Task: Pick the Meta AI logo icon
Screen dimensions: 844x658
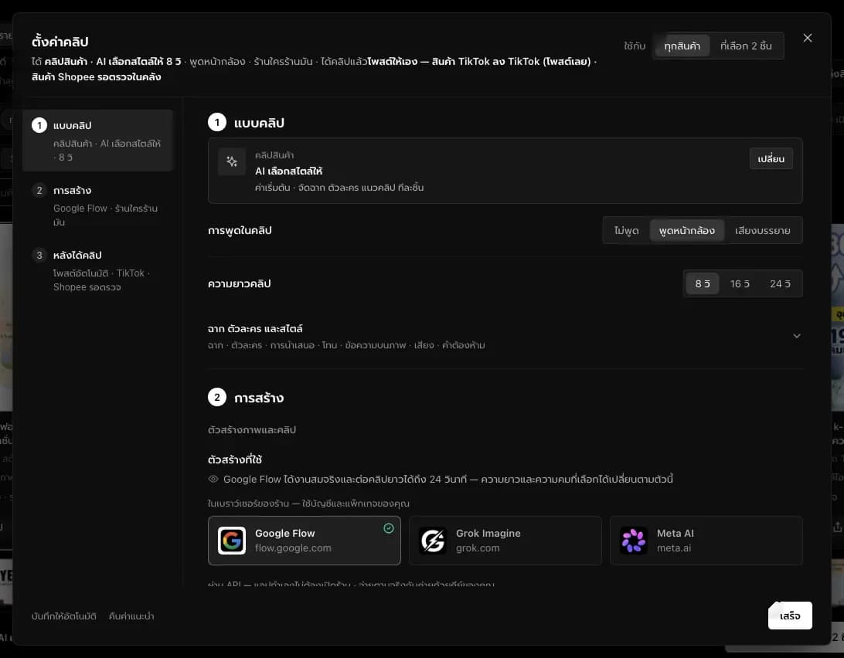Action: tap(634, 540)
